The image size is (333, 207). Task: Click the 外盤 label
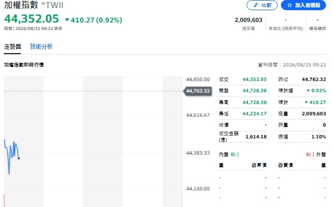click(x=321, y=154)
